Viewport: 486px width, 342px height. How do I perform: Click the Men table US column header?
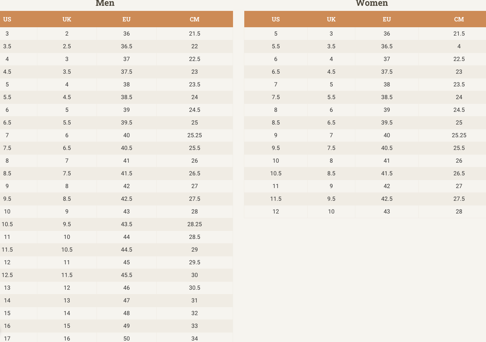coord(7,19)
